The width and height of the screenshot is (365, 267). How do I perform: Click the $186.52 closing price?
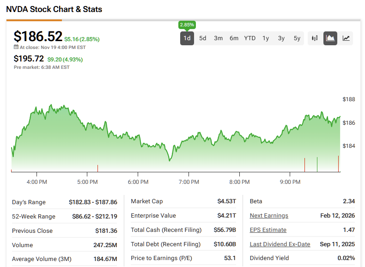point(38,36)
